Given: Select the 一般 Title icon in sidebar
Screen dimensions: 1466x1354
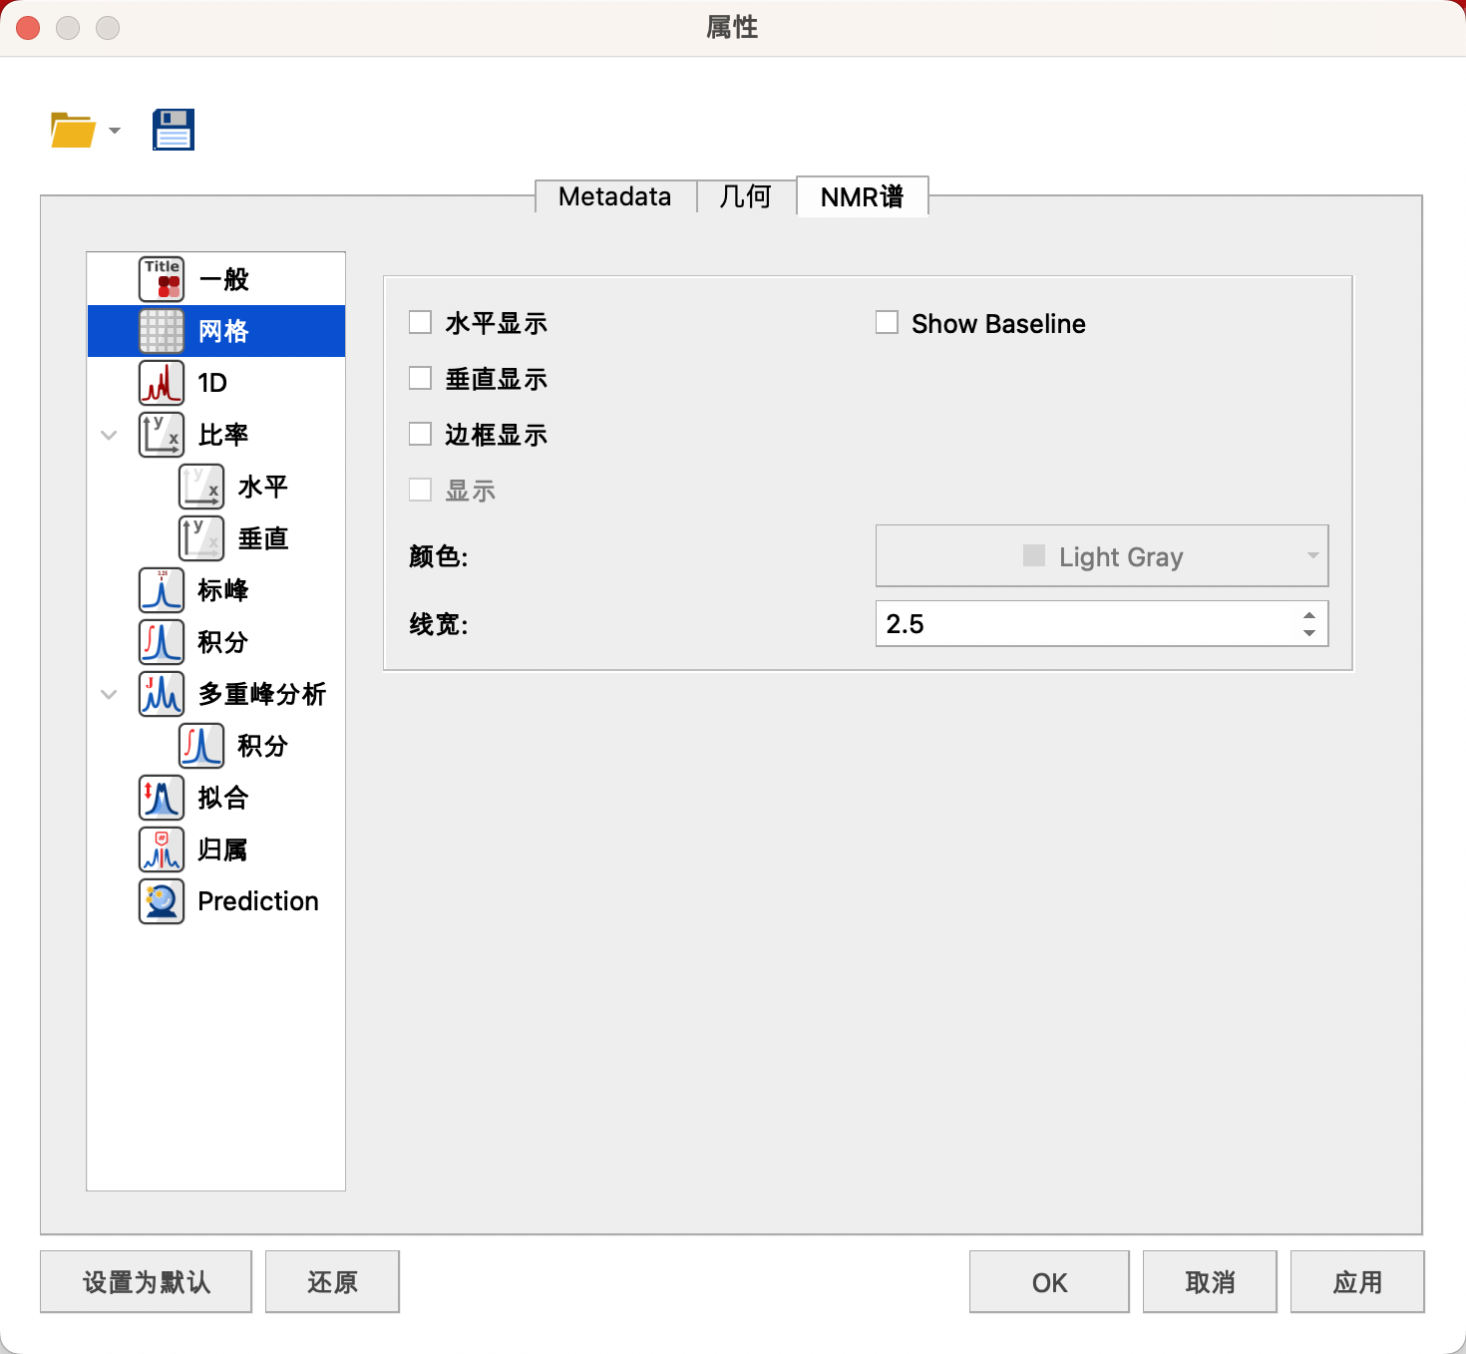Looking at the screenshot, I should pos(162,279).
